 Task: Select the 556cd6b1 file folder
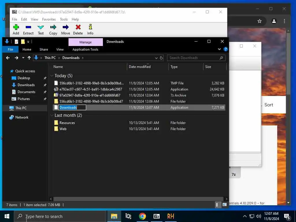pos(139,101)
